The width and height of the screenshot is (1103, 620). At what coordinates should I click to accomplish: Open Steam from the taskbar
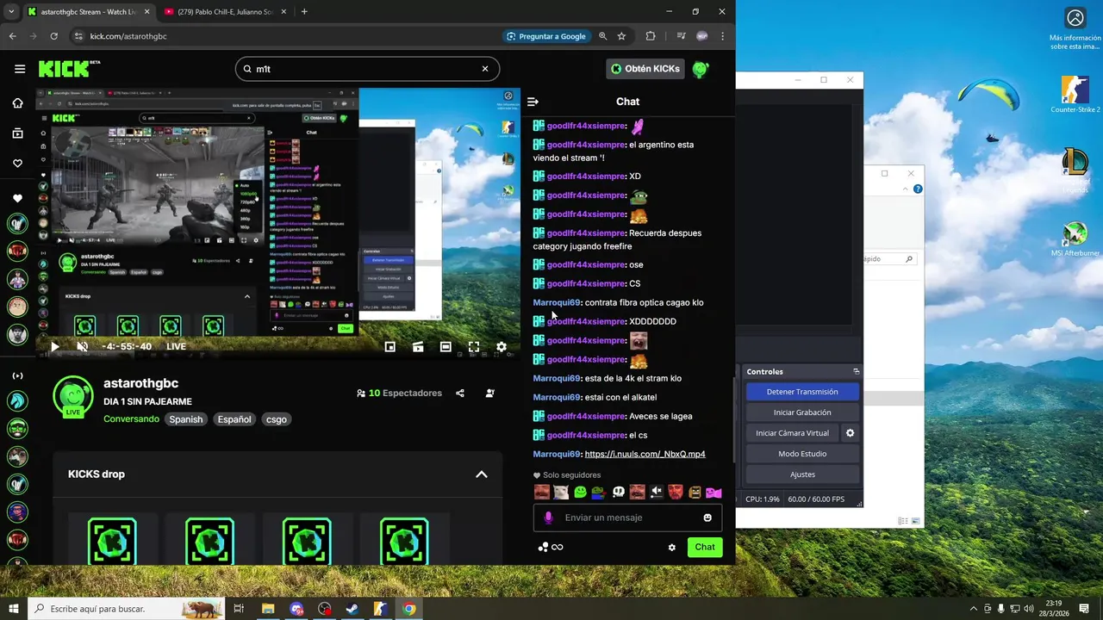pos(352,609)
